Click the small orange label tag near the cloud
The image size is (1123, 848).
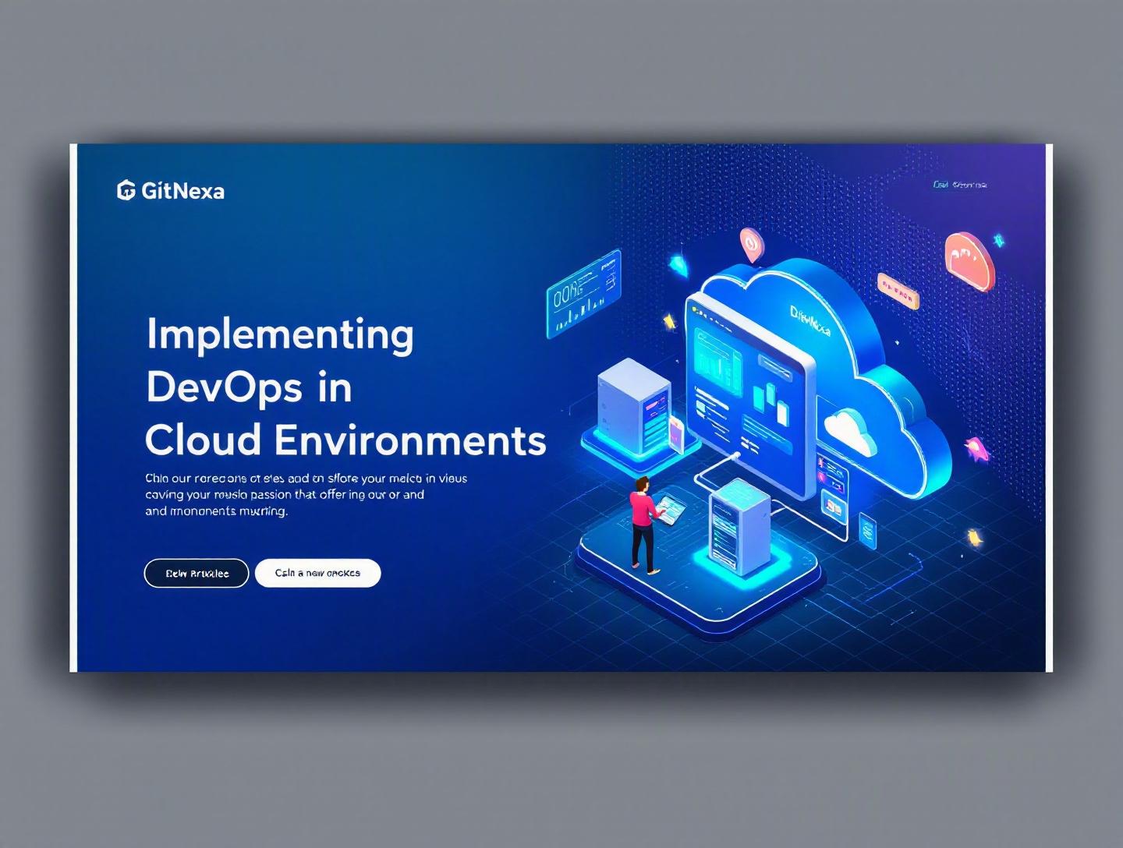(x=898, y=291)
